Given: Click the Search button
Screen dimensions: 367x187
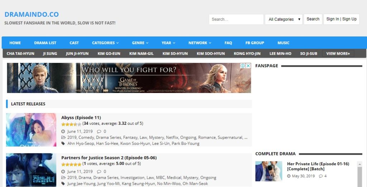Looking at the screenshot, I should click(x=313, y=19).
